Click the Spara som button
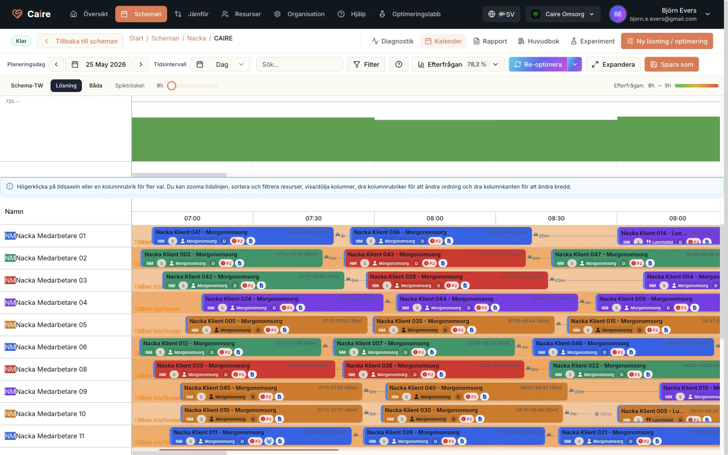 (x=672, y=64)
